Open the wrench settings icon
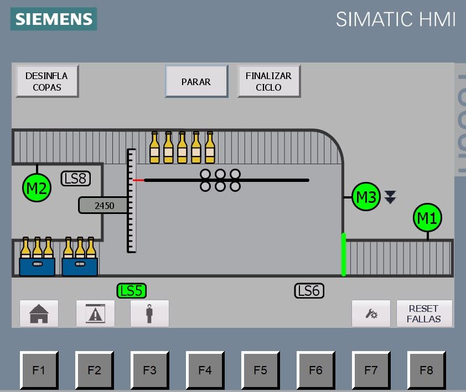 click(x=371, y=313)
